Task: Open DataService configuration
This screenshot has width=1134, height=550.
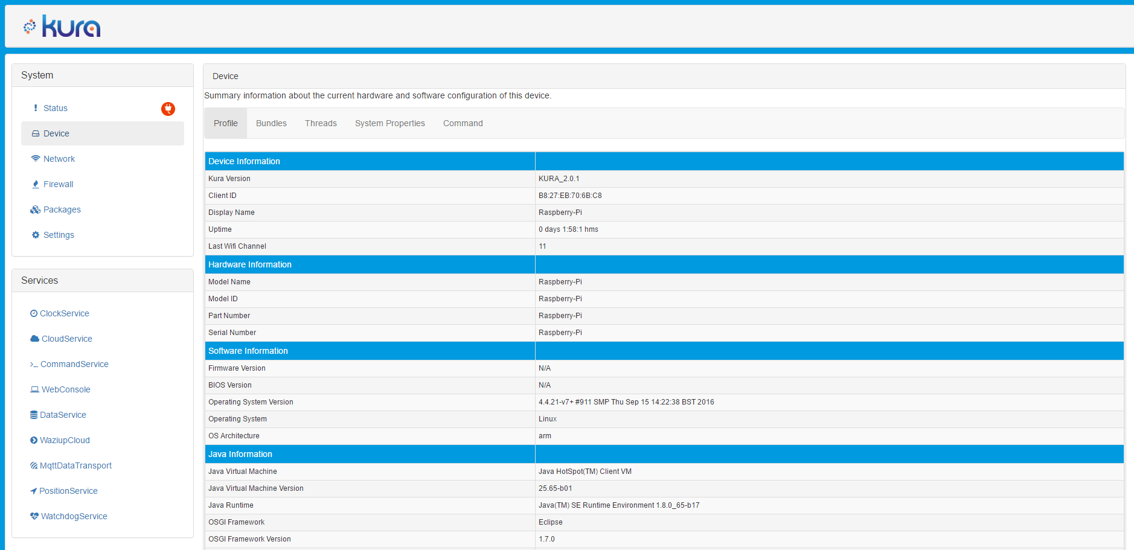Action: click(63, 415)
